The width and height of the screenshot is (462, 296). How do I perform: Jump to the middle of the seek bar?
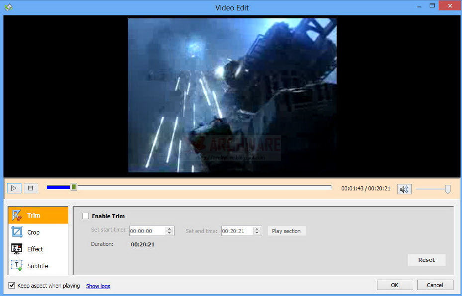(189, 187)
